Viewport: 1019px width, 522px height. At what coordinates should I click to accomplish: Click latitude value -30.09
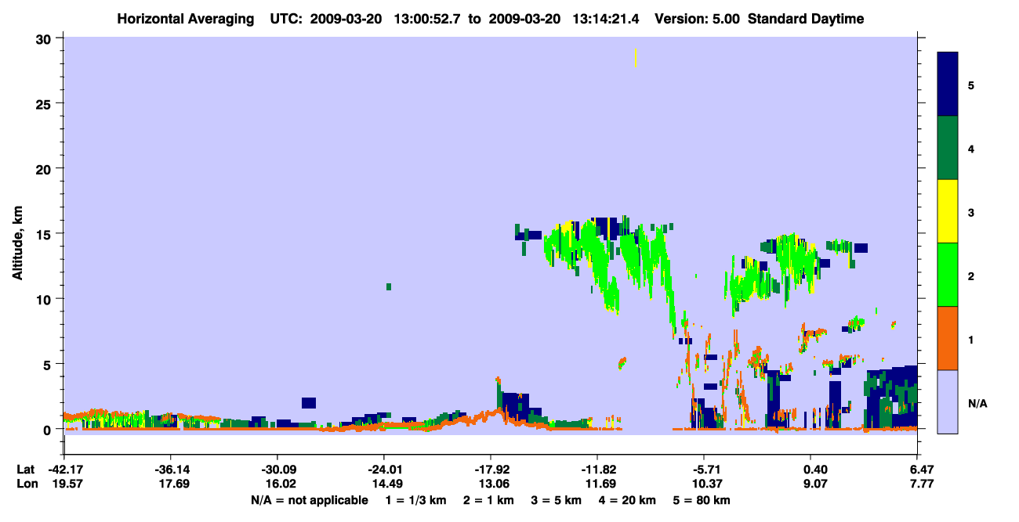pos(277,470)
